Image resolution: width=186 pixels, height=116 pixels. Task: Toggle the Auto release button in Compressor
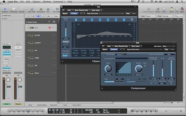pyautogui.click(x=145, y=66)
